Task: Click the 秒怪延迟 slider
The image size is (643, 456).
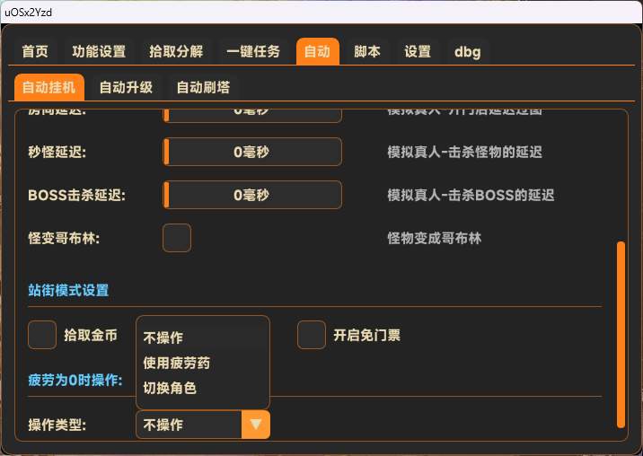Action: pyautogui.click(x=251, y=153)
